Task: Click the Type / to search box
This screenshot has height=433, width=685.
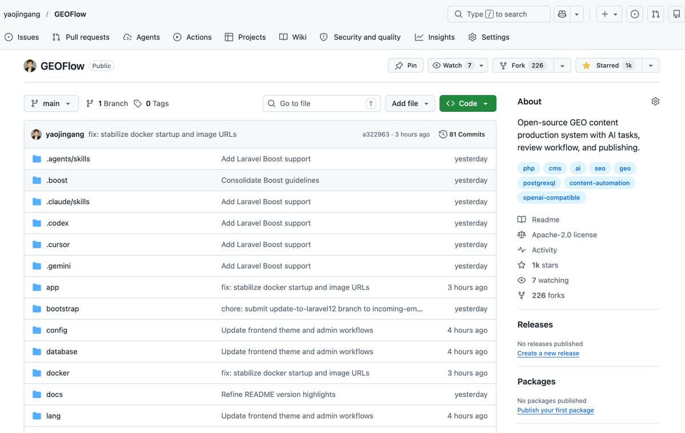Action: 499,14
